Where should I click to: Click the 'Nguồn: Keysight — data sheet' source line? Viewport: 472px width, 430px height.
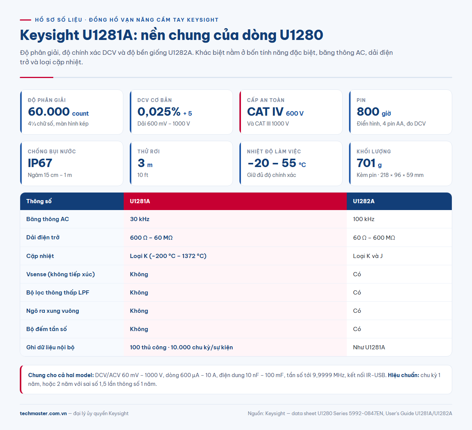pos(350,413)
